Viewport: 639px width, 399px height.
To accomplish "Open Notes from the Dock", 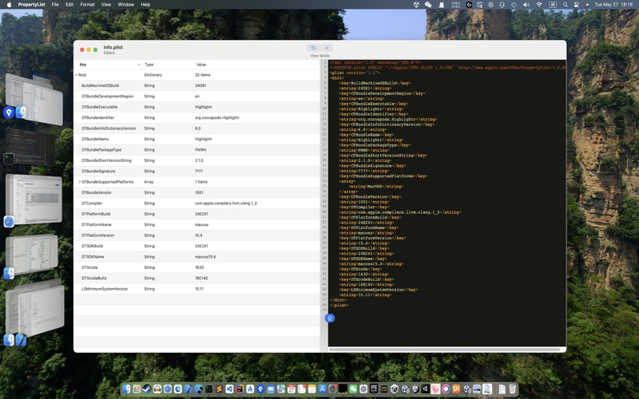I will tap(312, 389).
